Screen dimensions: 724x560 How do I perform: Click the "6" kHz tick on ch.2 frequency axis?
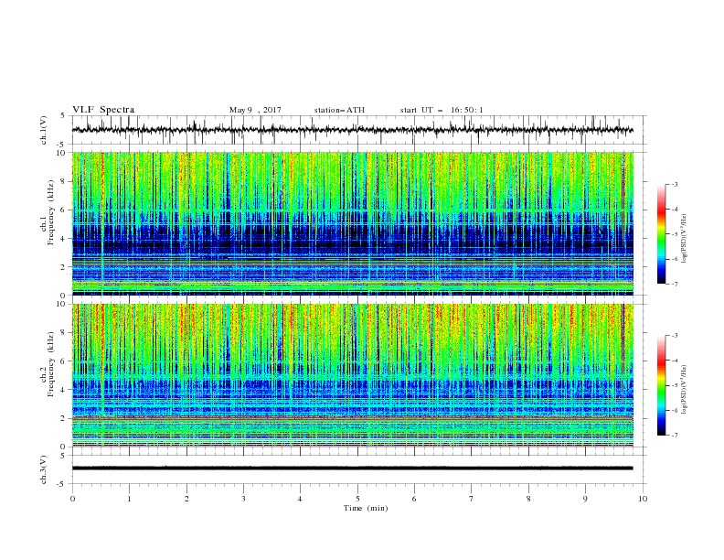[x=64, y=361]
